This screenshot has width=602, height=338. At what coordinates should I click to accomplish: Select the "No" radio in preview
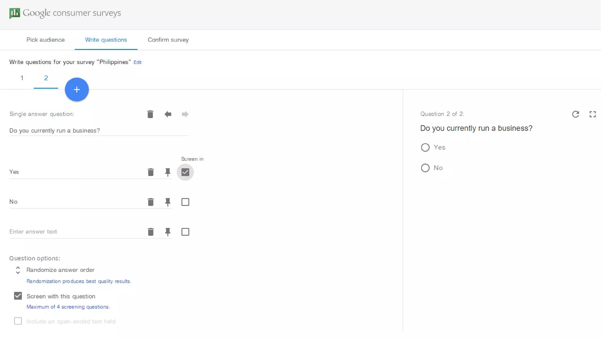point(425,168)
